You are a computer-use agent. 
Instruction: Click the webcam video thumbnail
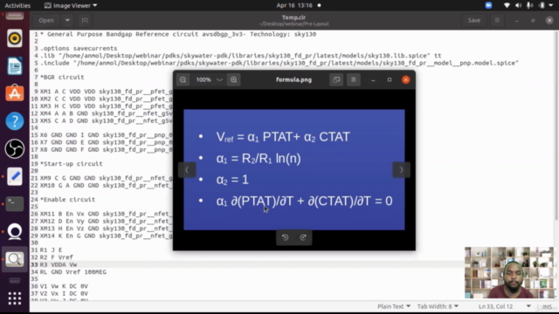(x=509, y=272)
